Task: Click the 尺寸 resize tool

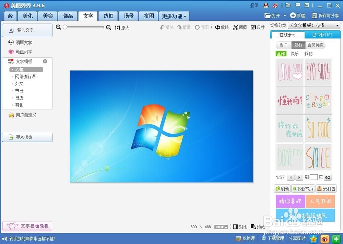Action: pyautogui.click(x=258, y=27)
